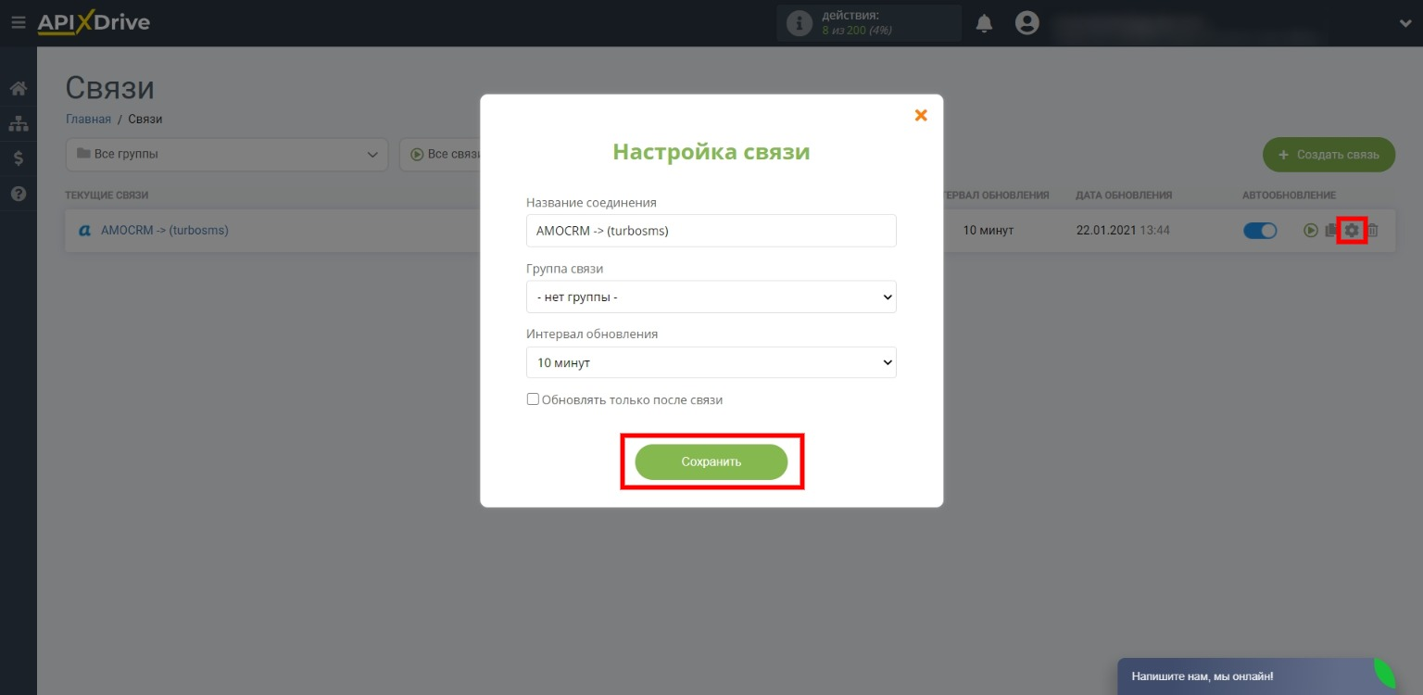Open the help question-mark sidebar icon
Image resolution: width=1423 pixels, height=695 pixels.
coord(18,194)
